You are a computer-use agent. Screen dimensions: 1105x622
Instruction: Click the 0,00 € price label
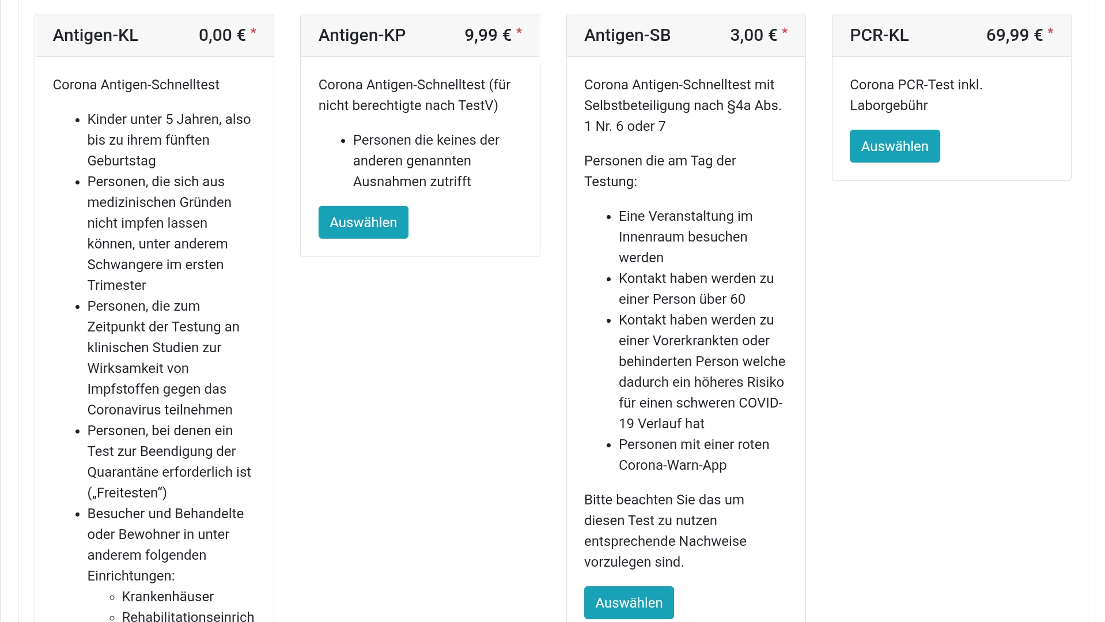click(x=222, y=35)
